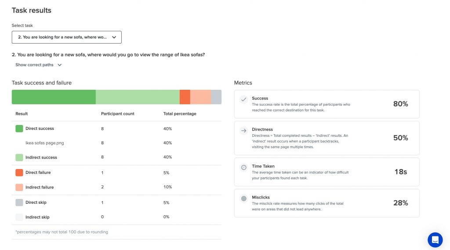The image size is (450, 250).
Task: Expand Show correct paths
Action: pos(39,65)
